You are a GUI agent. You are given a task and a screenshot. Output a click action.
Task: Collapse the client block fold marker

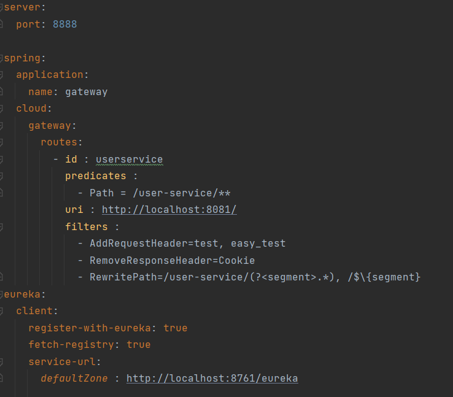(x=1, y=311)
